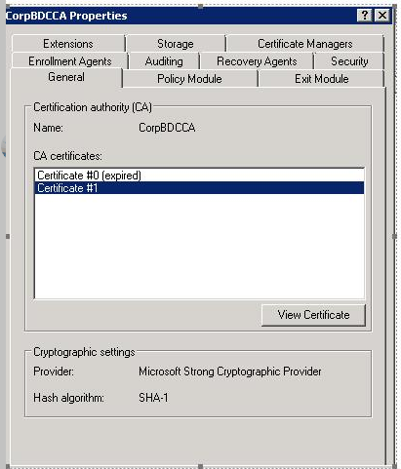Click the Microsoft Strong Cryptographic Provider text

pyautogui.click(x=230, y=371)
